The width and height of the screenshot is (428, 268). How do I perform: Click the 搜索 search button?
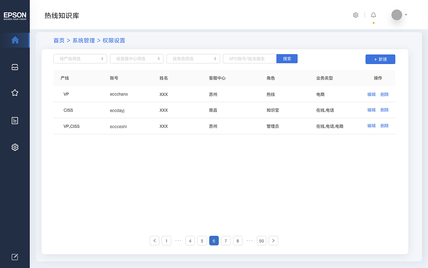[x=287, y=58]
